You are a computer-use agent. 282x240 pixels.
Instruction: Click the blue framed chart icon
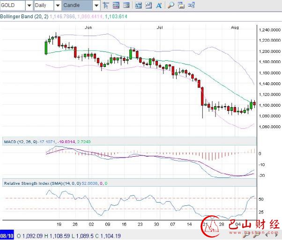138,5
